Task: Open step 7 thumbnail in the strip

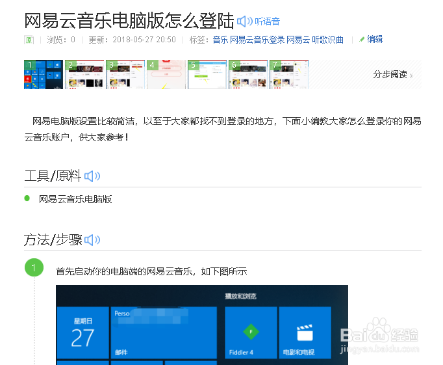Action: point(289,74)
